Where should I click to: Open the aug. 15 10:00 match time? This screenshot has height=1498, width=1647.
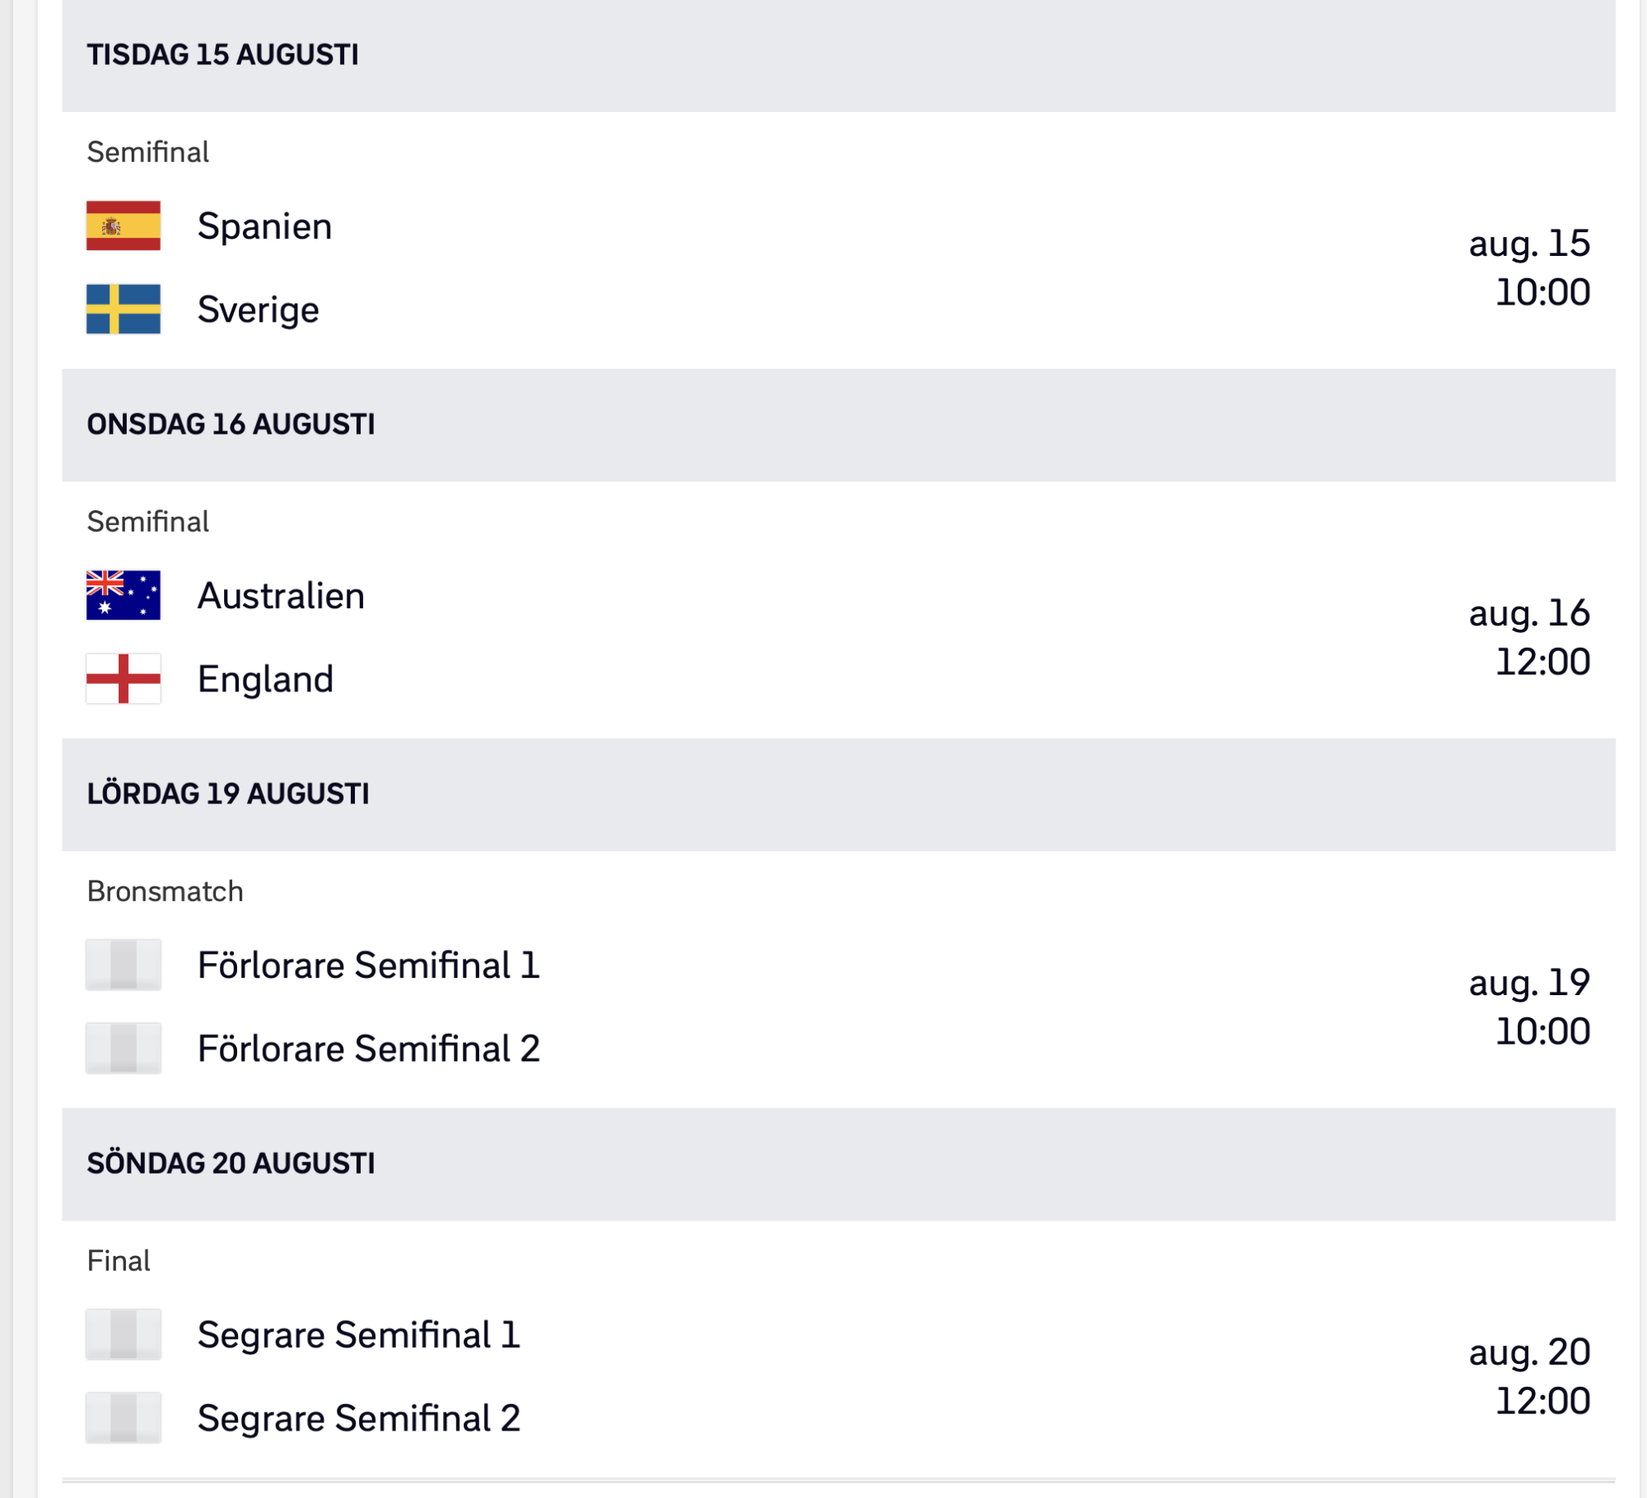pyautogui.click(x=1528, y=267)
